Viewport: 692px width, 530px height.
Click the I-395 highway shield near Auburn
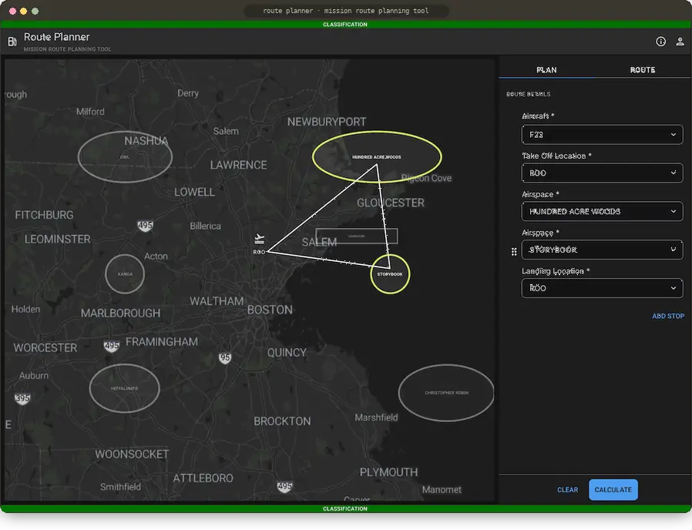coord(22,398)
